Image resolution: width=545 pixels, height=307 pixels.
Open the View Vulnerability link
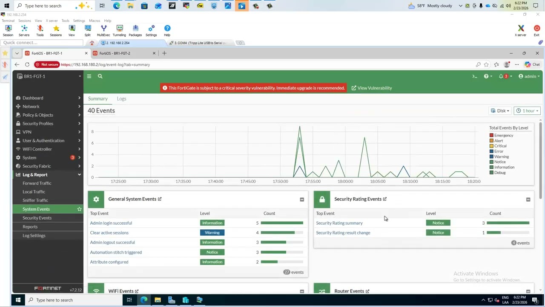point(372,88)
